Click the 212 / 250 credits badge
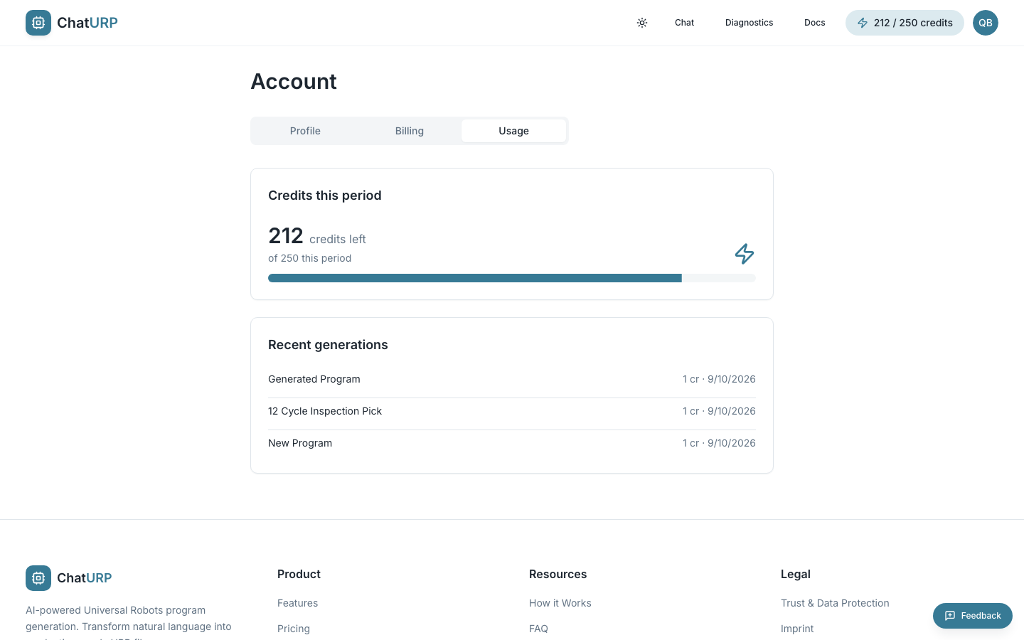 (x=905, y=23)
